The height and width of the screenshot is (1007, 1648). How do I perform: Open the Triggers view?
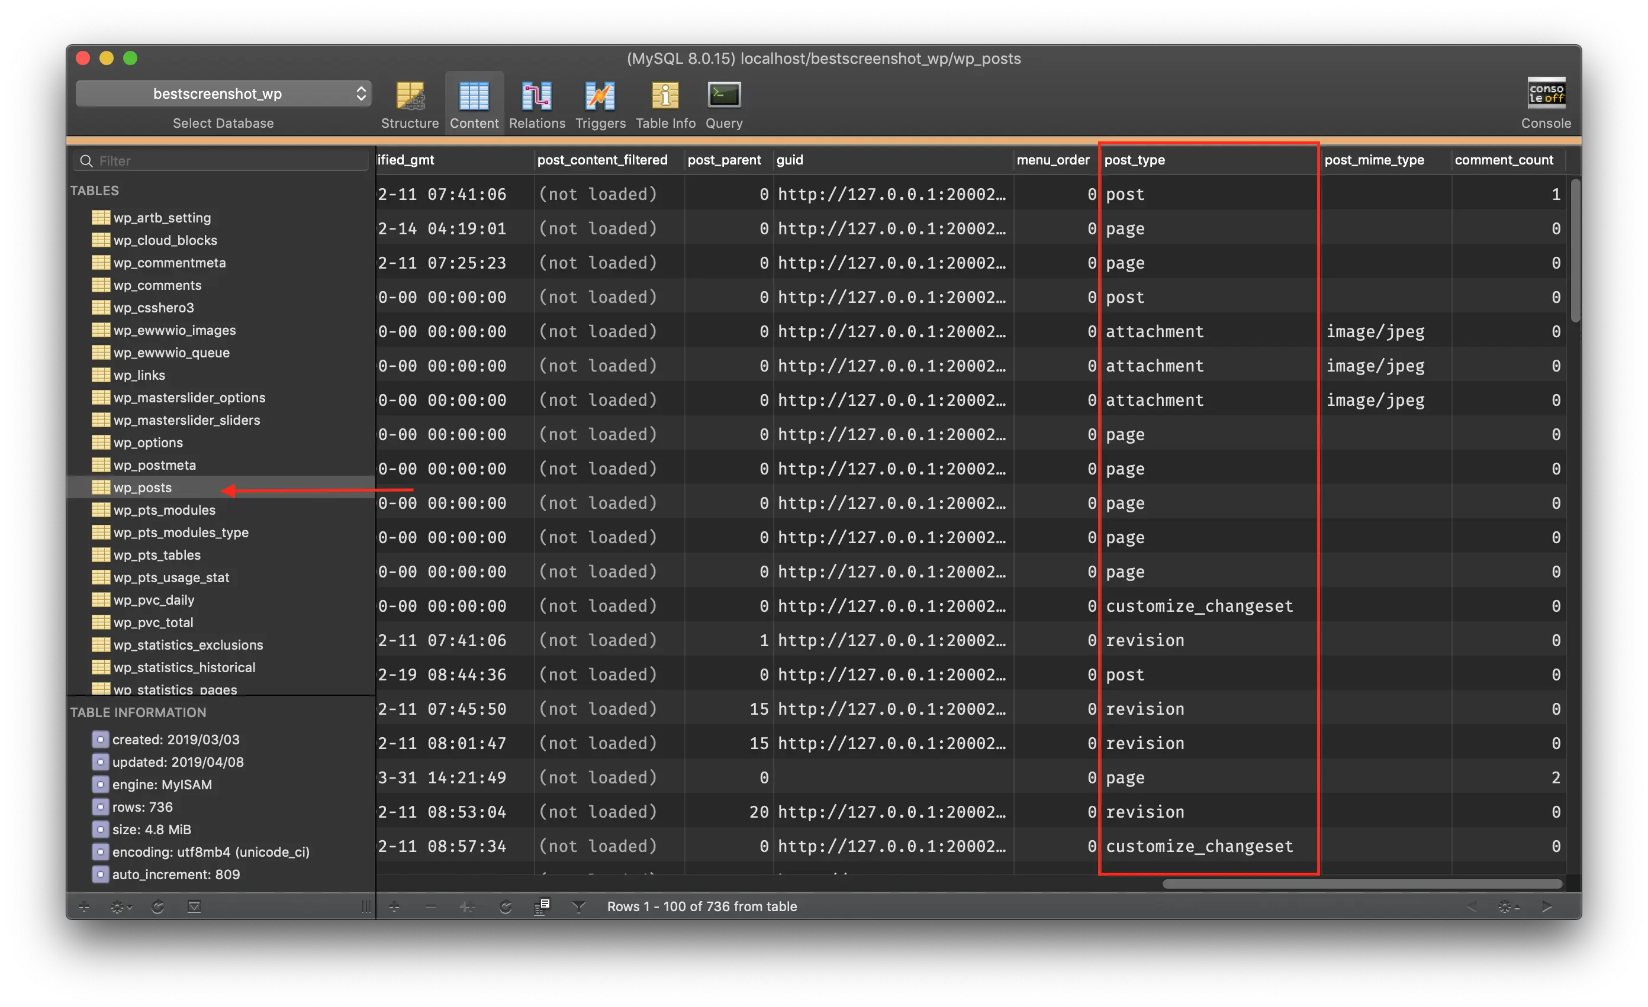[x=600, y=97]
